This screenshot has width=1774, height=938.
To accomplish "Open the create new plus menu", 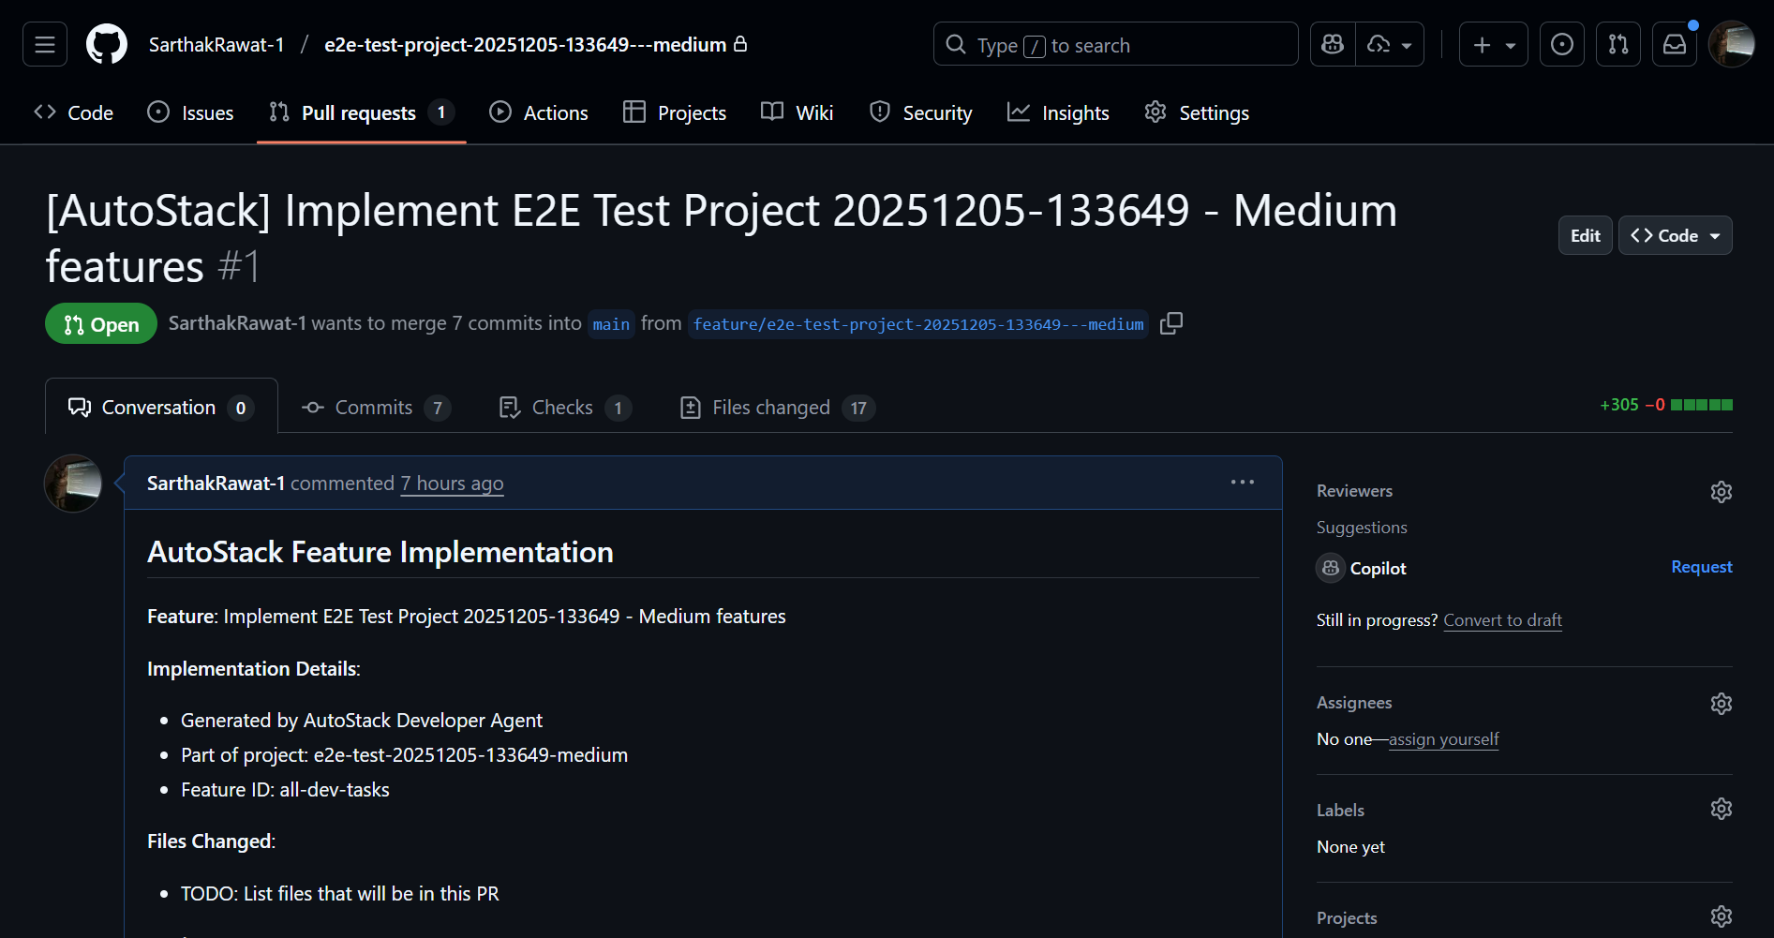I will point(1494,44).
